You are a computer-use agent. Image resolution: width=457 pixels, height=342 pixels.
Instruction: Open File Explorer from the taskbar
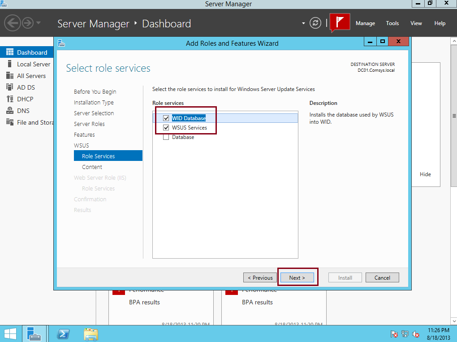click(91, 334)
